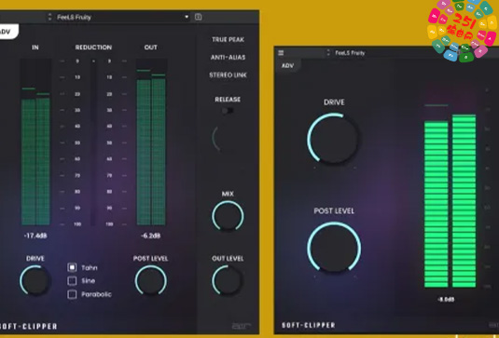
Task: Click the MIX knob
Action: point(228,216)
